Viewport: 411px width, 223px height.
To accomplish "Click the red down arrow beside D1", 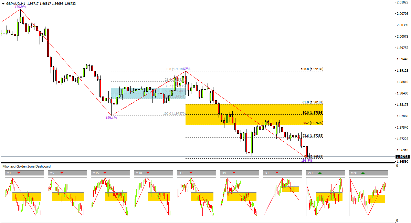I will point(277,172).
